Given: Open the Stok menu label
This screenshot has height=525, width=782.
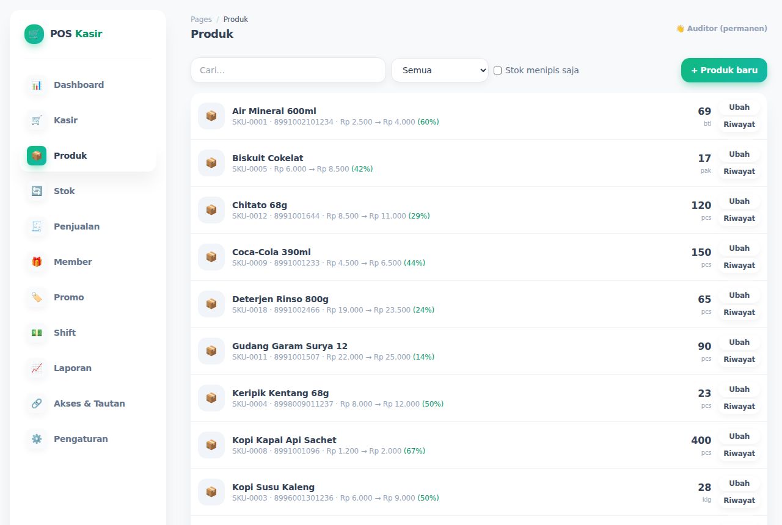Looking at the screenshot, I should [64, 191].
